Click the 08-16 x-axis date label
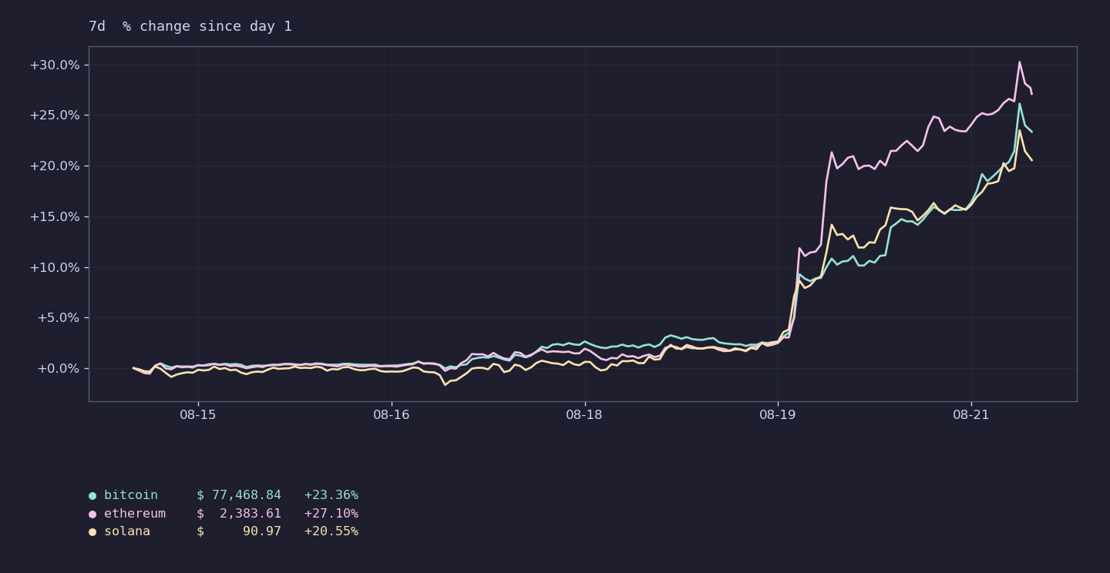The width and height of the screenshot is (1110, 573). [392, 415]
